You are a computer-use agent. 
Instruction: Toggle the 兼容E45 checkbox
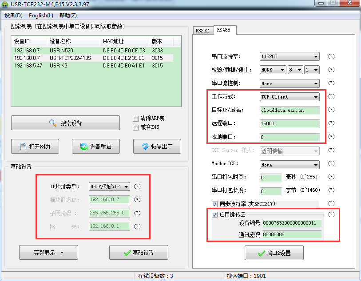(x=136, y=127)
